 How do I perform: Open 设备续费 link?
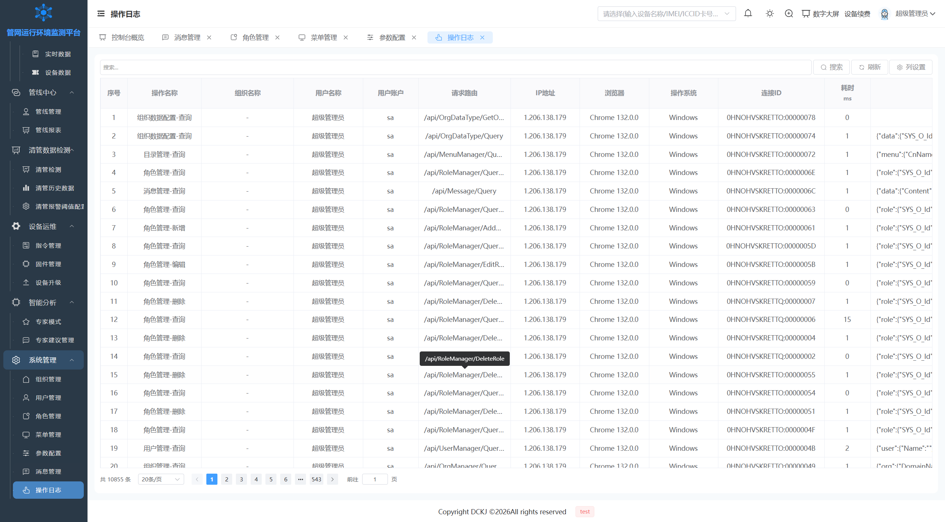858,14
